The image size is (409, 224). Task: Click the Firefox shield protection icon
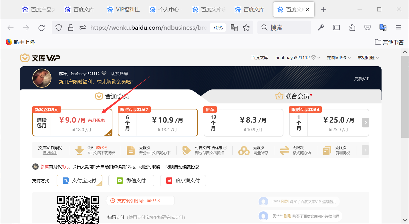[58, 27]
